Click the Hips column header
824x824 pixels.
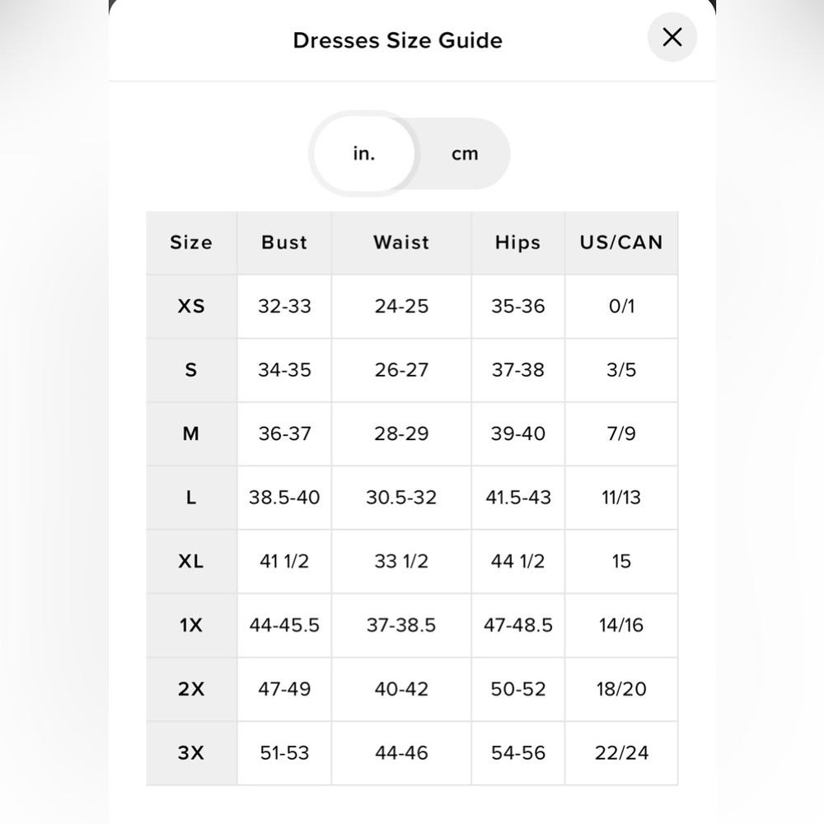pyautogui.click(x=518, y=243)
